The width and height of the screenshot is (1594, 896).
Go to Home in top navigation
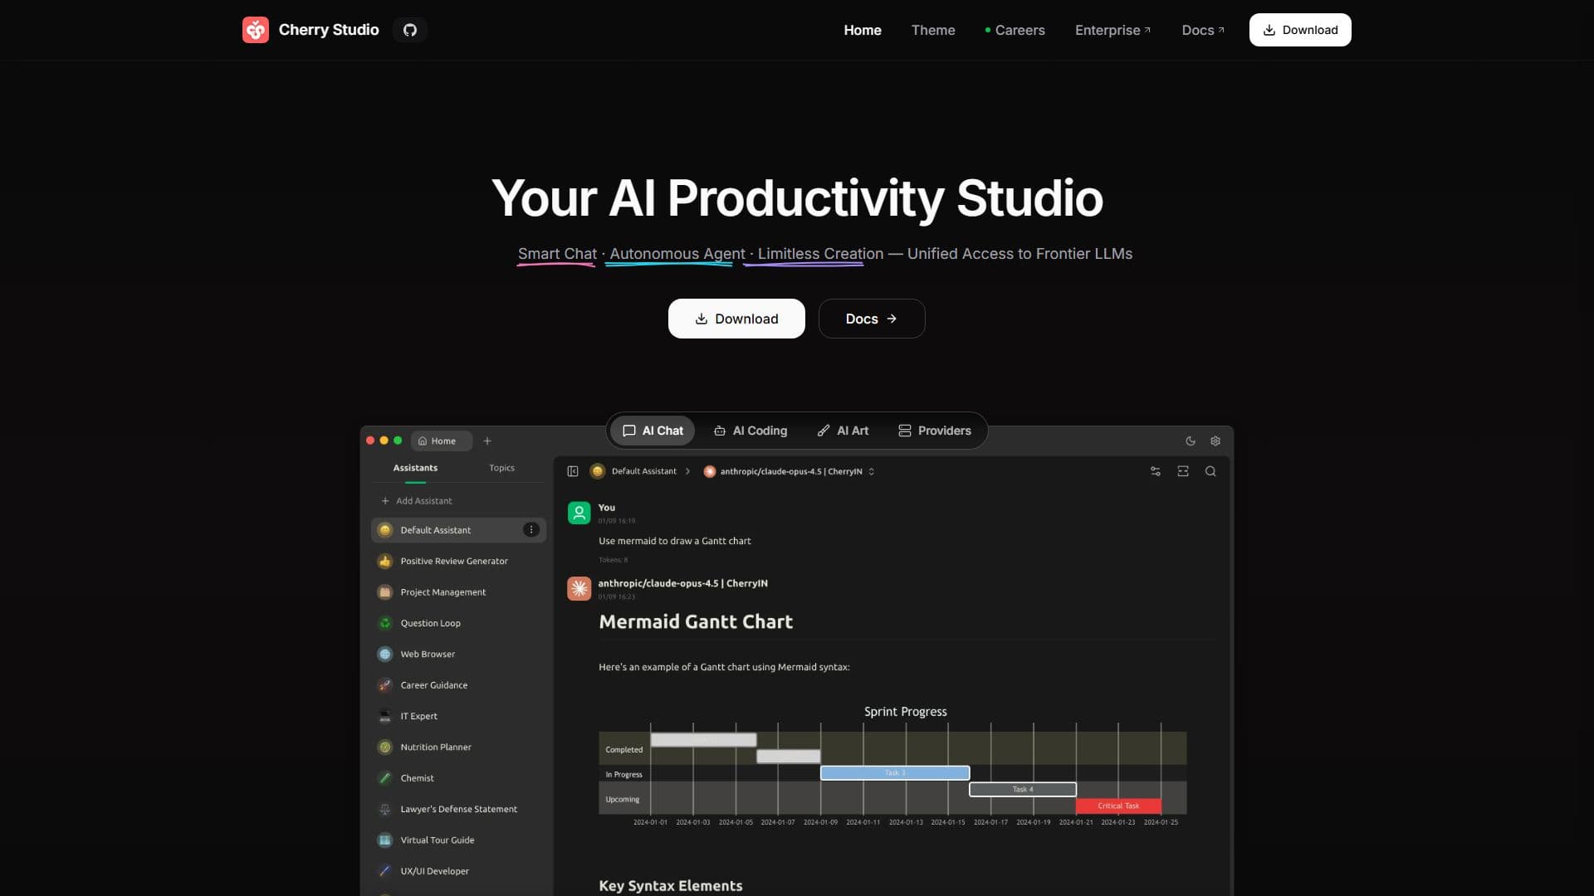tap(863, 30)
